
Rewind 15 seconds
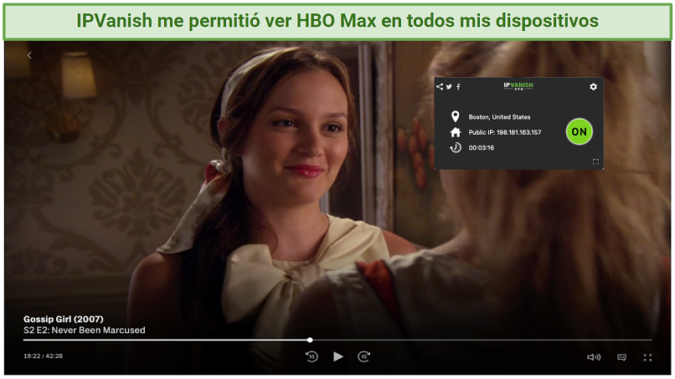[312, 356]
